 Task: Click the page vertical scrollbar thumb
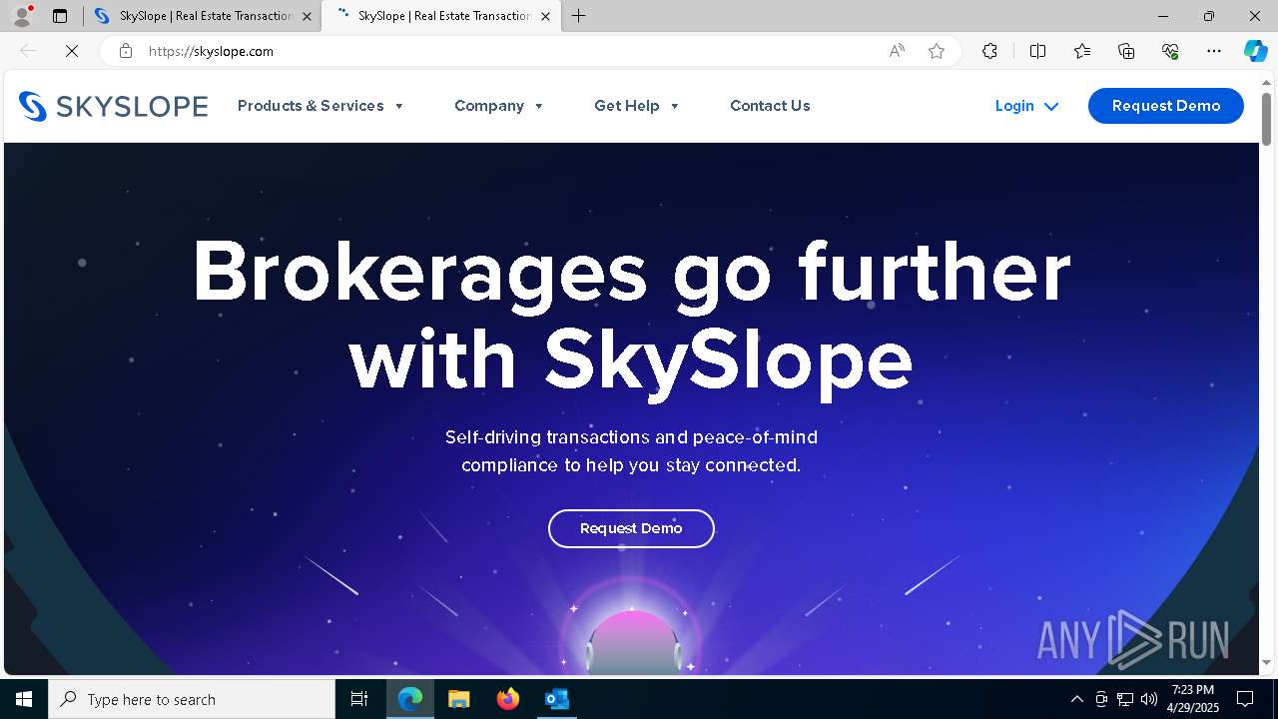[x=1266, y=119]
